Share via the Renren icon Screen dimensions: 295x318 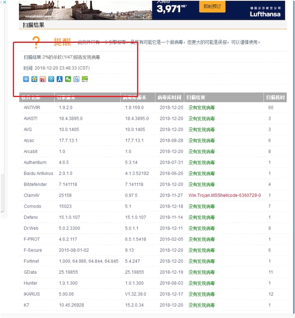(x=60, y=79)
